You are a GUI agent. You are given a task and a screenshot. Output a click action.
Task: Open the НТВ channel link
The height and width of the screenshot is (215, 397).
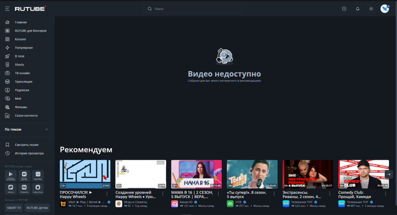click(x=239, y=202)
